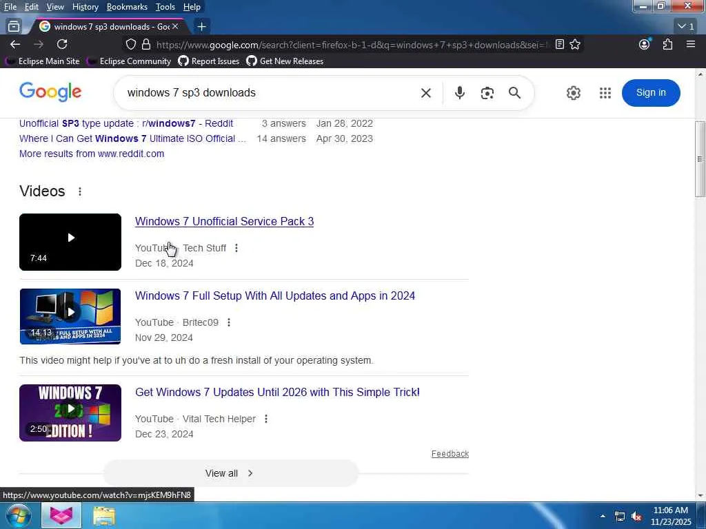This screenshot has width=706, height=529.
Task: Open the Edit menu
Action: [x=32, y=7]
